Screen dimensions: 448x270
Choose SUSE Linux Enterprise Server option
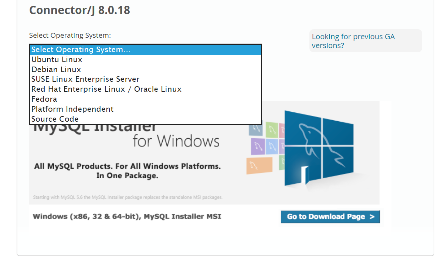tap(145, 79)
